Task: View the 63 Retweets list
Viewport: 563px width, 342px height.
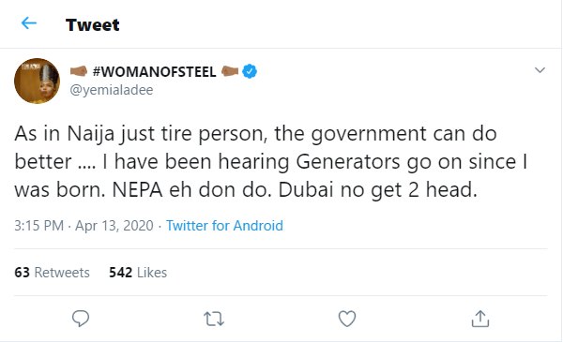Action: (52, 273)
